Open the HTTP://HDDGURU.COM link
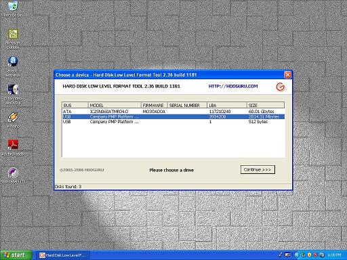Screen dimensions: 347x260 tap(233, 86)
